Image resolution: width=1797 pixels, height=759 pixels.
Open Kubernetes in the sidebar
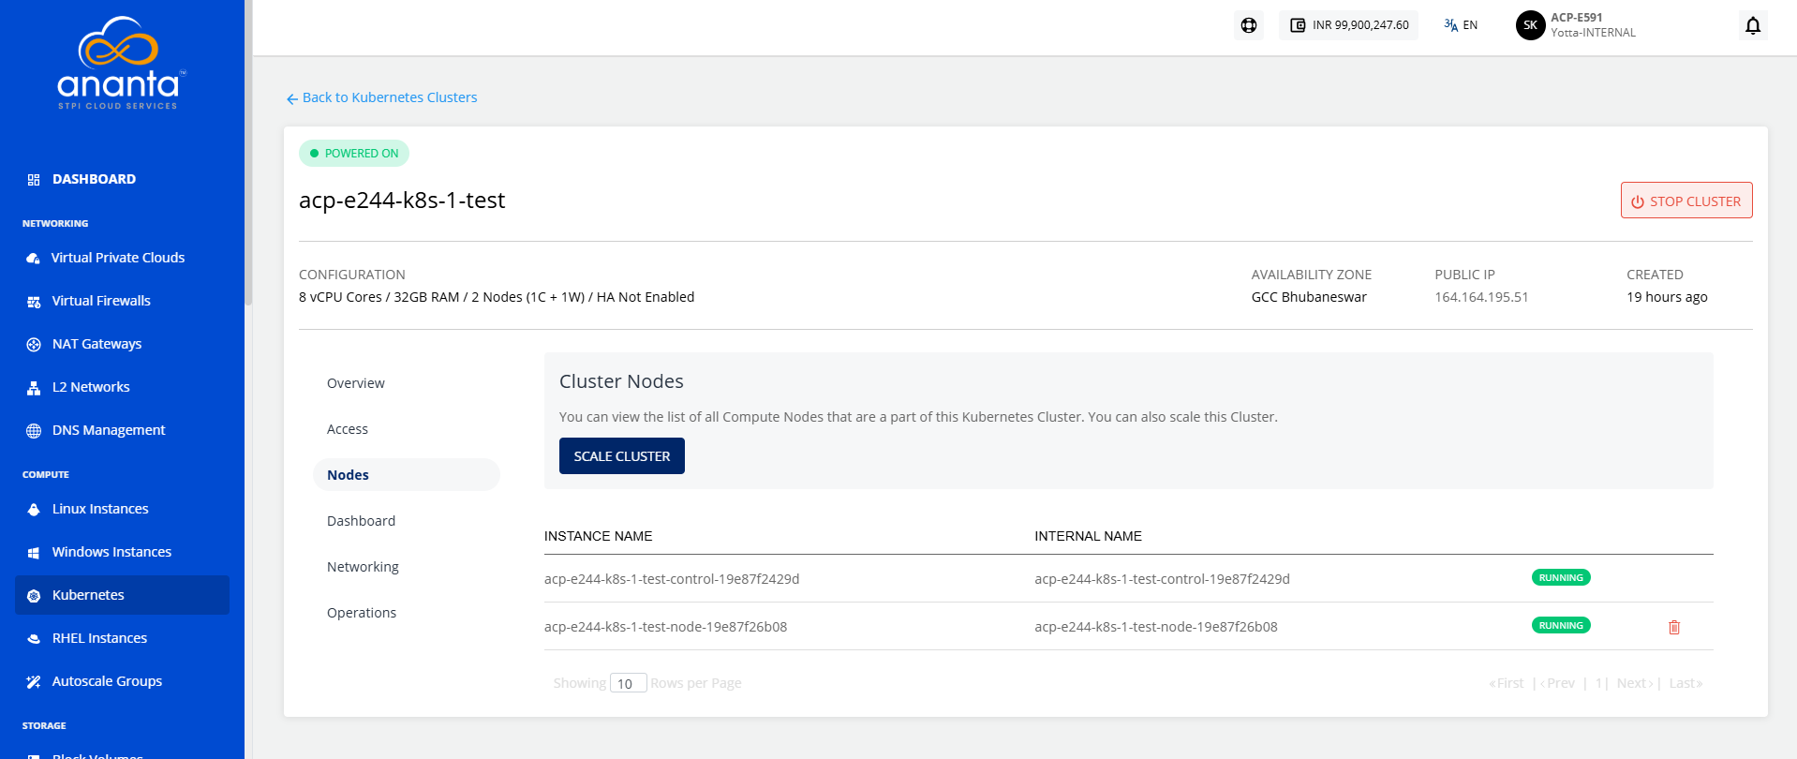(x=122, y=595)
